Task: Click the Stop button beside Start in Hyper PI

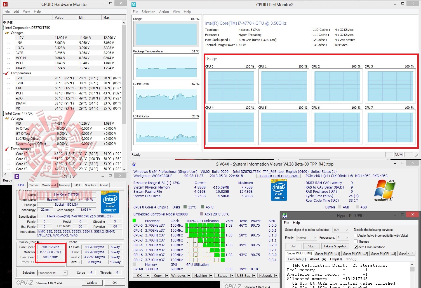Action: click(311, 246)
